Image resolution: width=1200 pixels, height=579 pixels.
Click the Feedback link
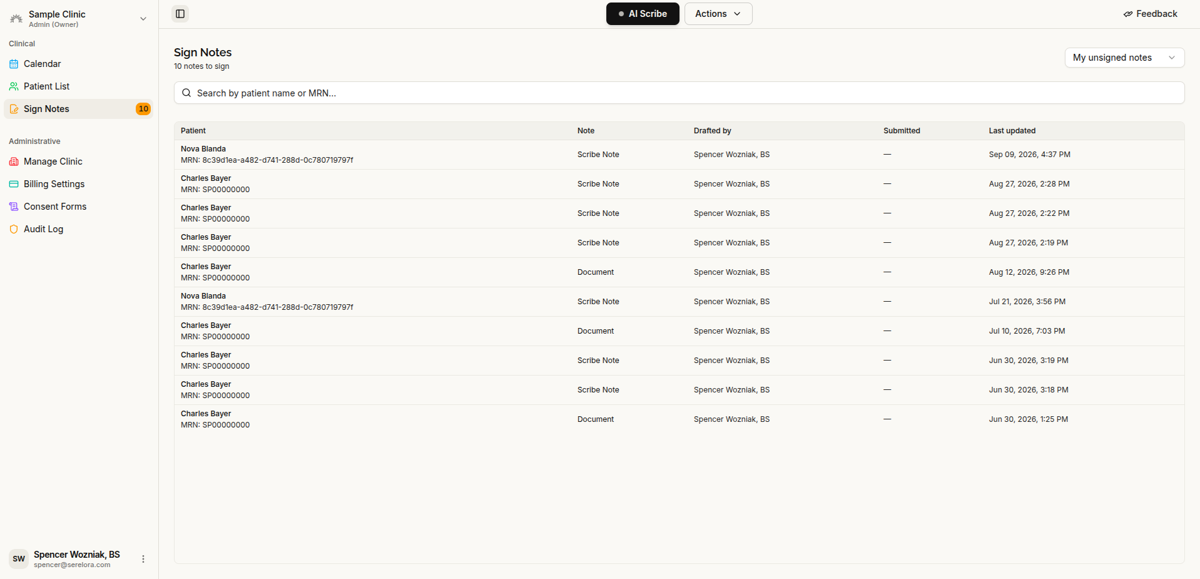click(1150, 14)
